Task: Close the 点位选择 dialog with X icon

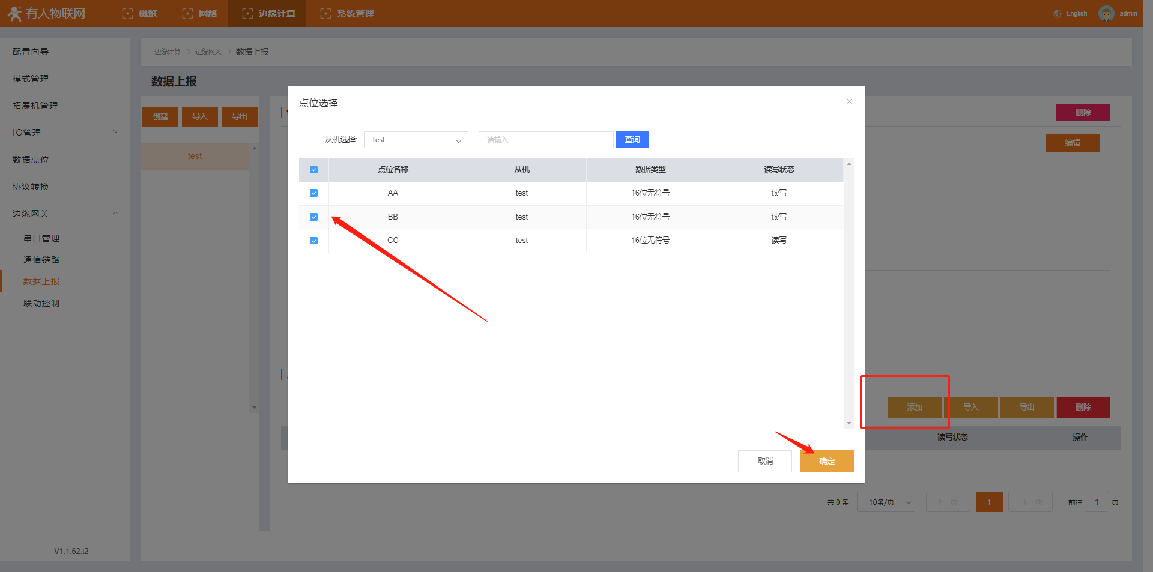Action: pos(849,101)
